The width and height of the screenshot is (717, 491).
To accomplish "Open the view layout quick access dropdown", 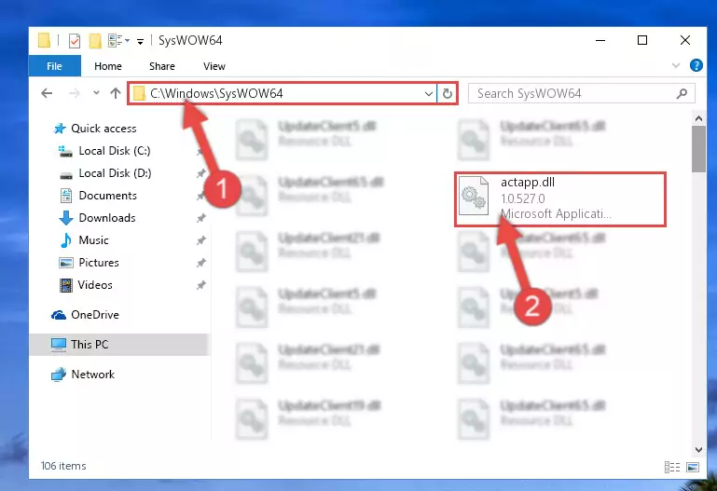I will click(x=119, y=41).
